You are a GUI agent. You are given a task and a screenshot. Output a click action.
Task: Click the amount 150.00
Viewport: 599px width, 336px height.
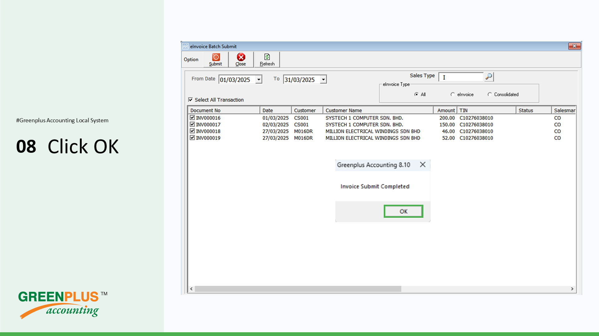(x=447, y=124)
